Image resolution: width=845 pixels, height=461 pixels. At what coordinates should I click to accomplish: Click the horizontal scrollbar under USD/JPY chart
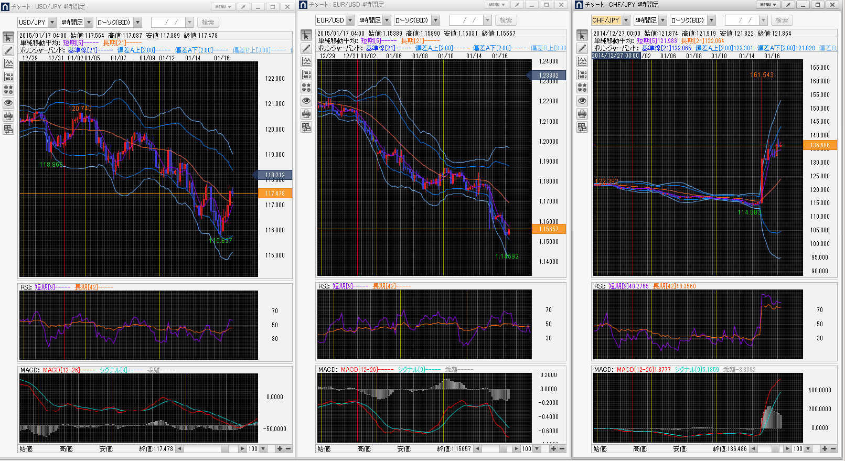click(210, 449)
